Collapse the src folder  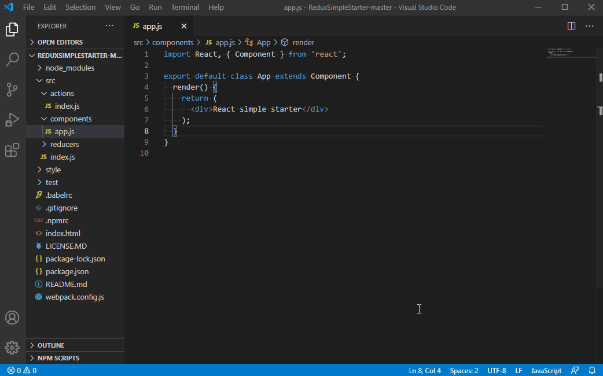[75, 81]
